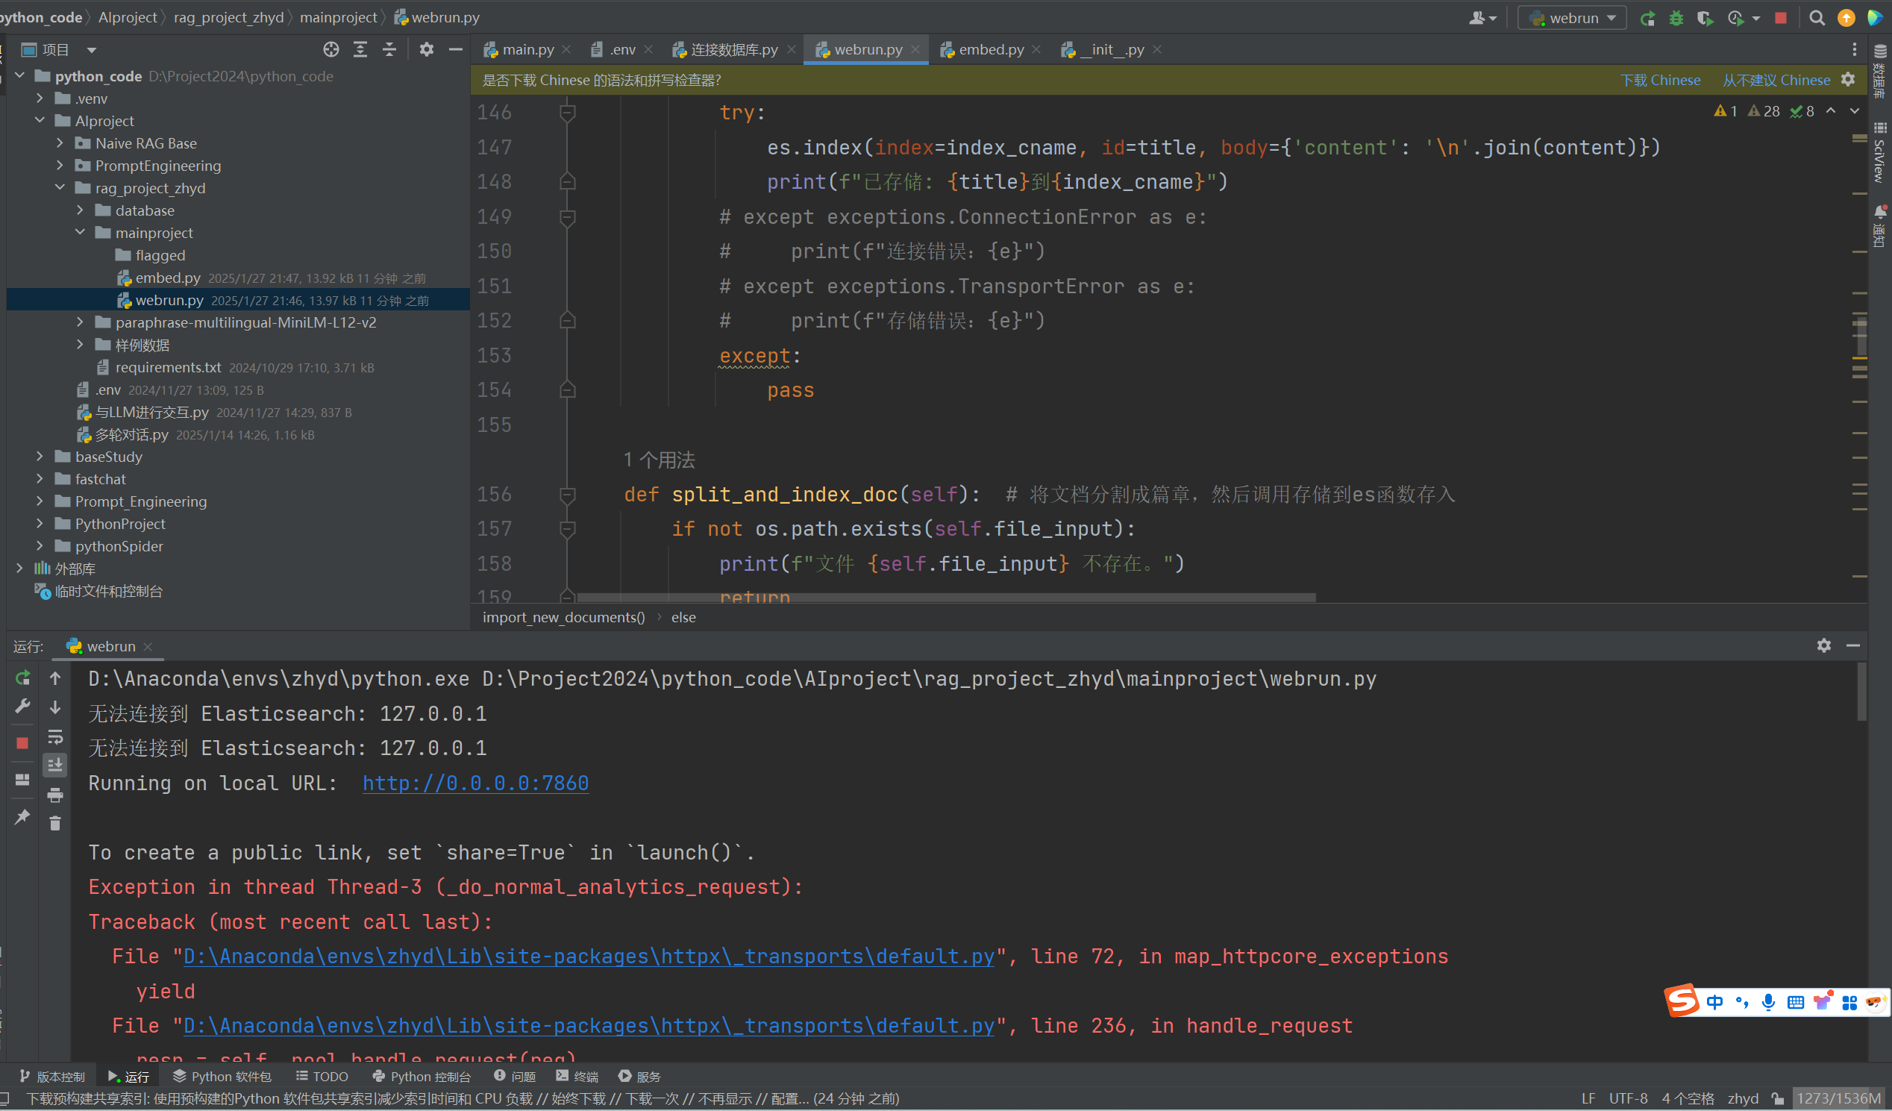Open the webrun run configuration dropdown

(1572, 18)
